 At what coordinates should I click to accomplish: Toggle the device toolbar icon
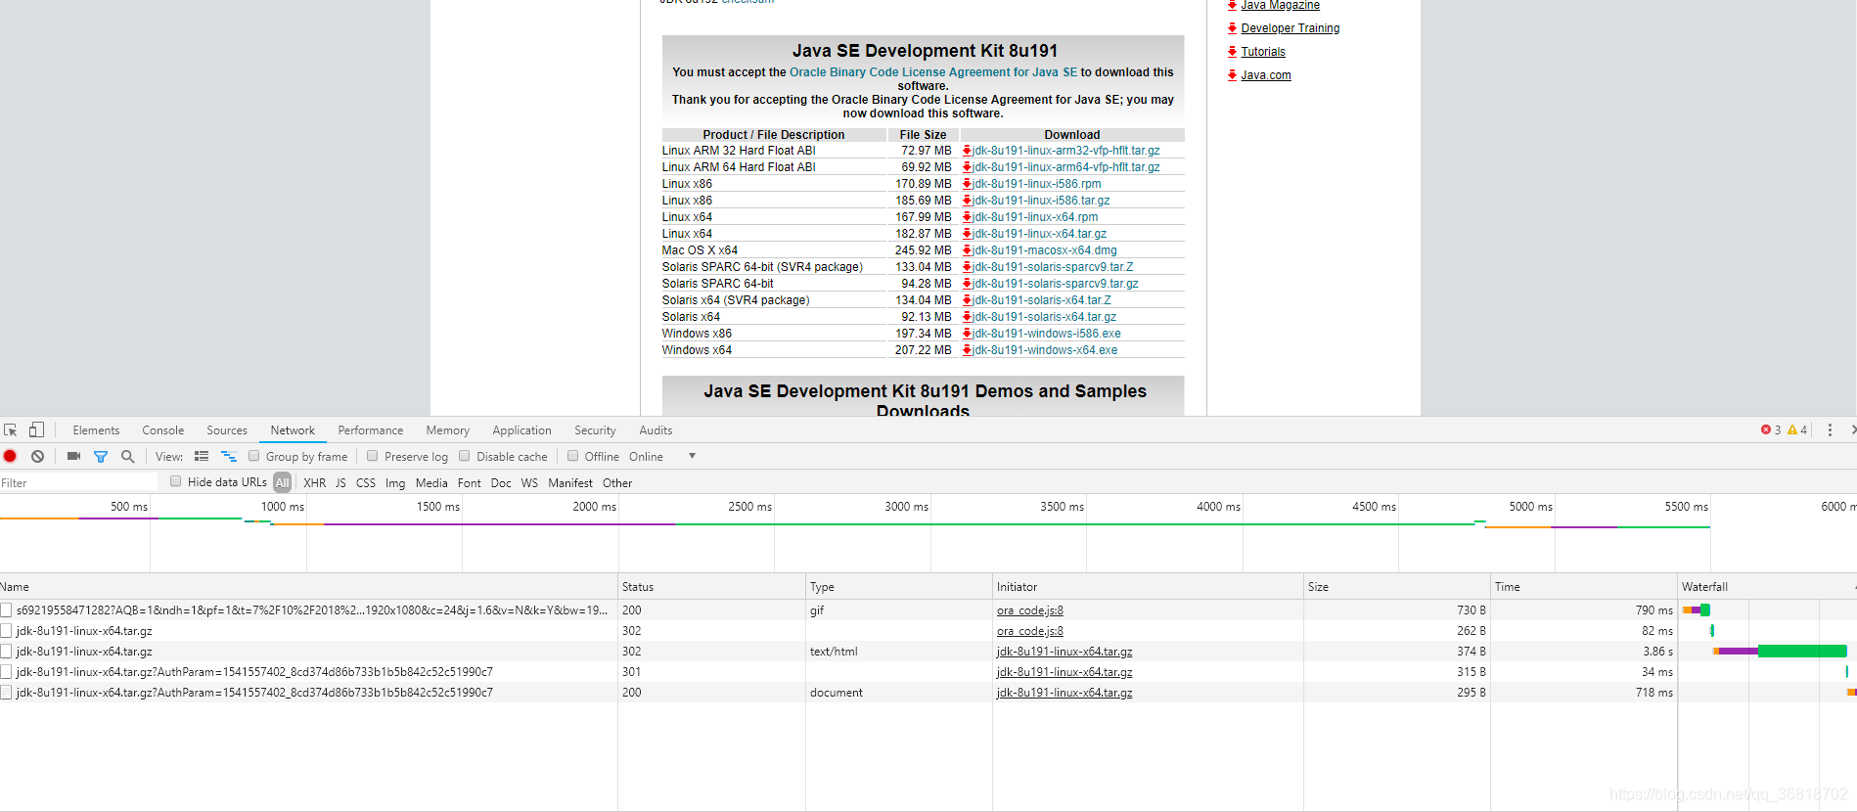click(36, 429)
